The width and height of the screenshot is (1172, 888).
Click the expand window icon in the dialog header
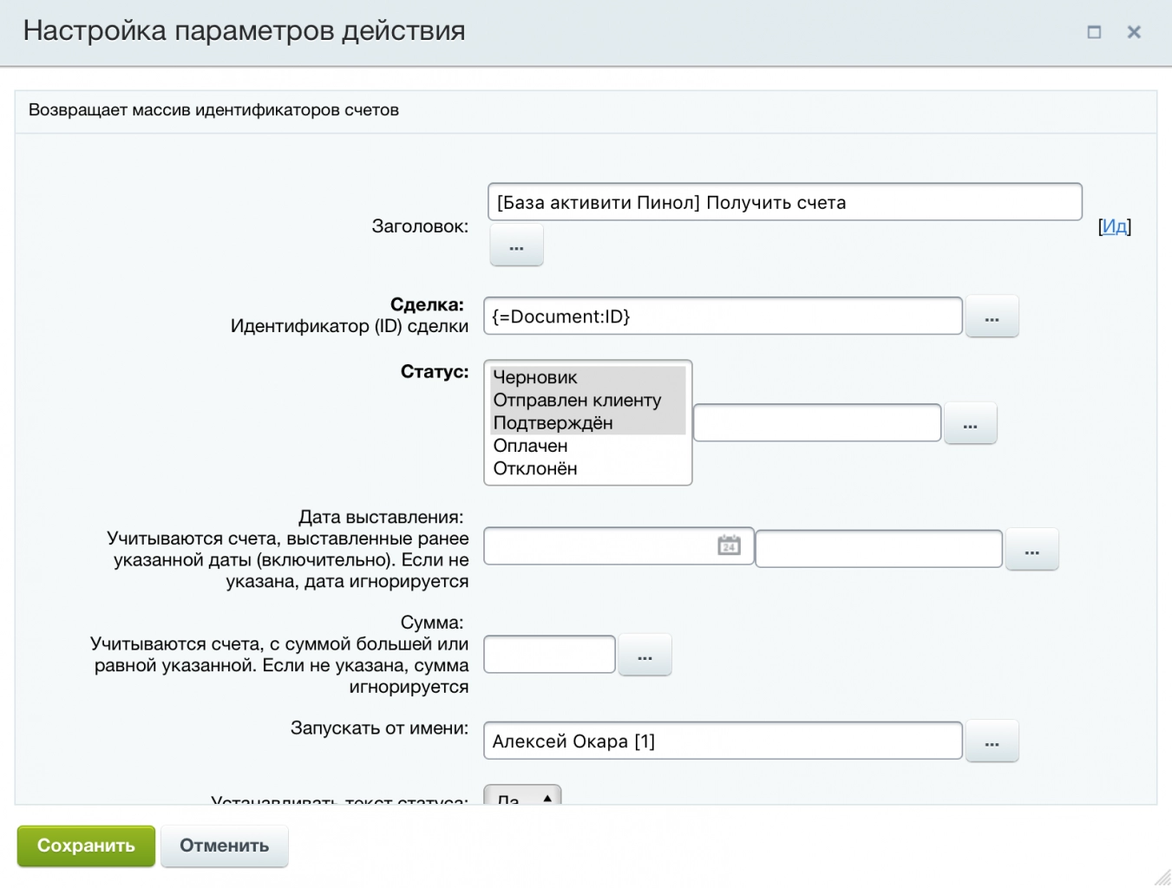(1094, 31)
